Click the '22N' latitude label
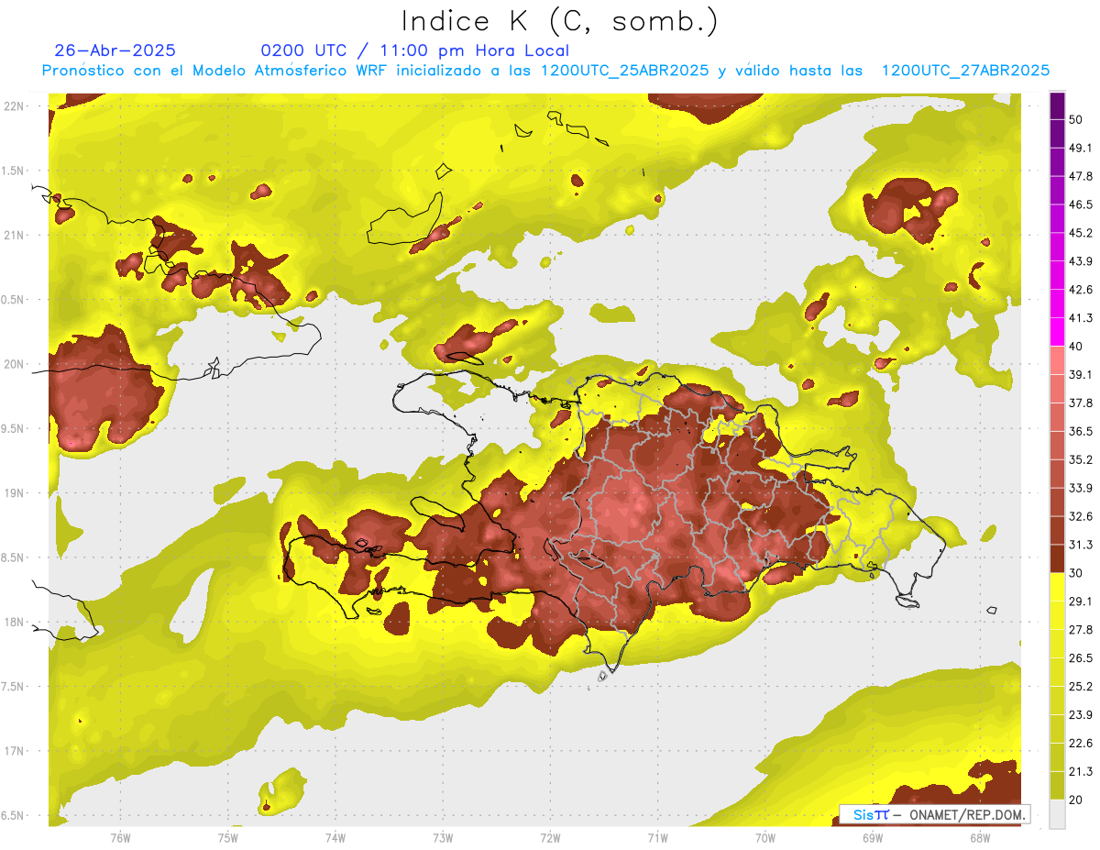This screenshot has height=850, width=1100. [x=15, y=106]
